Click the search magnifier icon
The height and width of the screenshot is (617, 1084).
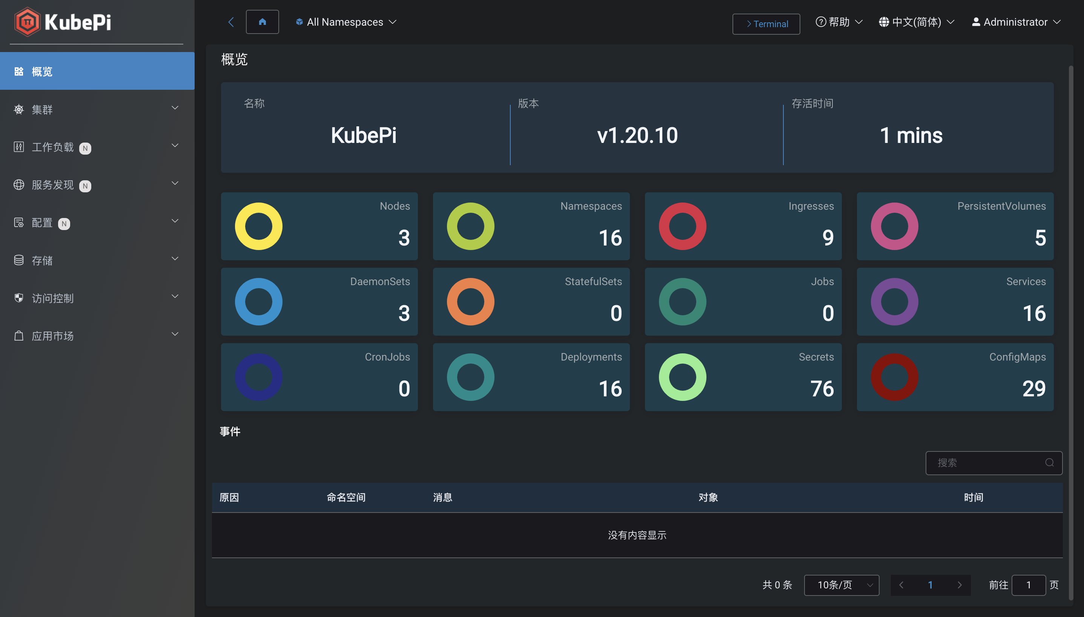[1049, 463]
